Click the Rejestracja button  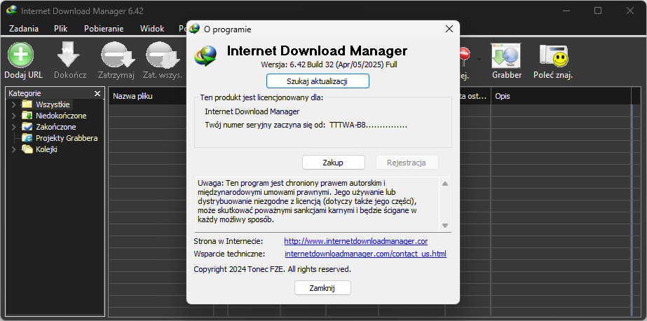[407, 163]
